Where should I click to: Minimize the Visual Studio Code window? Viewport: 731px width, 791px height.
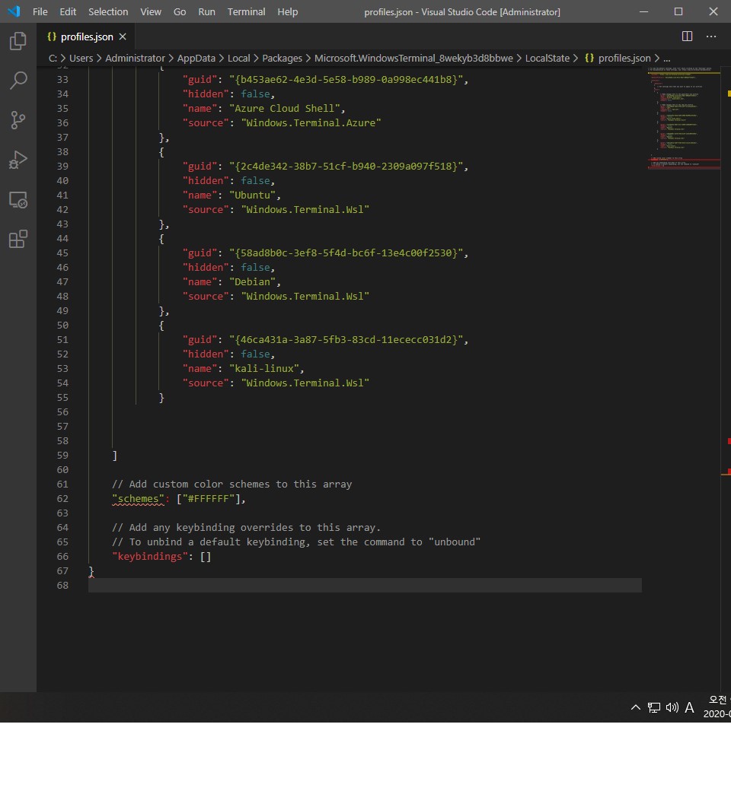pyautogui.click(x=643, y=11)
